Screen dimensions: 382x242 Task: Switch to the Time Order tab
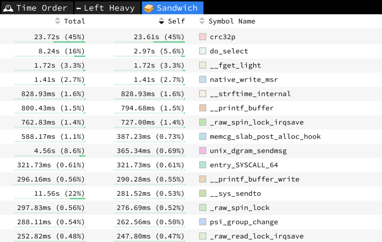pyautogui.click(x=41, y=8)
